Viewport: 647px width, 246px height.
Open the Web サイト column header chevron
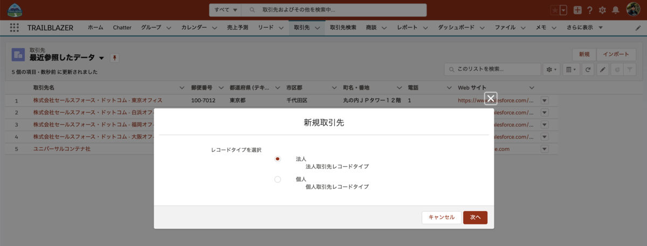(532, 87)
